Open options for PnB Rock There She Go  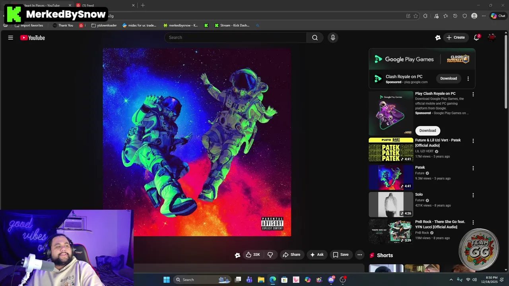473,222
